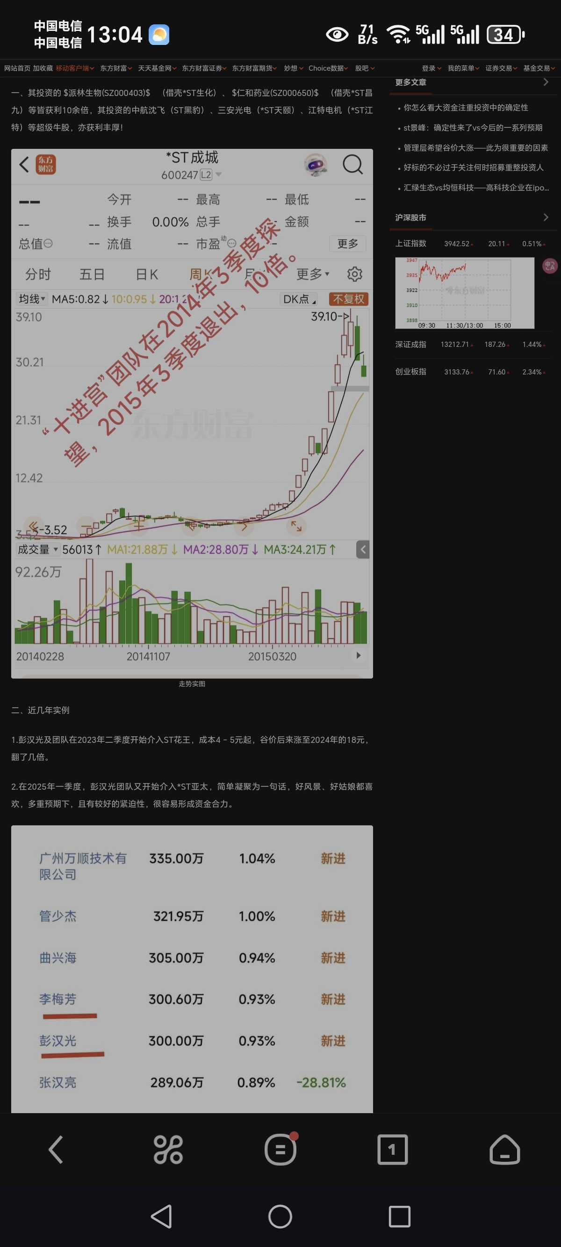Open the 我的菜单 menu
561x1247 pixels.
pos(463,68)
